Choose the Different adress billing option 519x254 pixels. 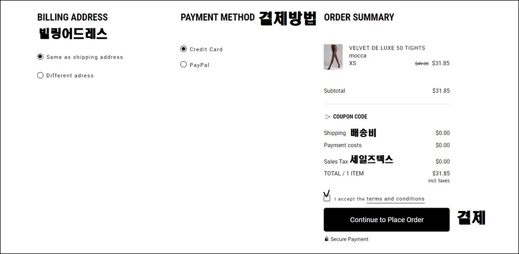(41, 75)
